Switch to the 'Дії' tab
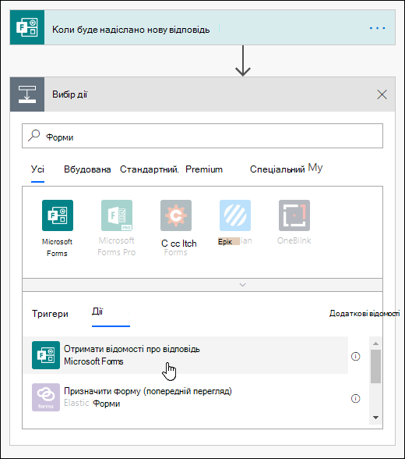 (97, 311)
